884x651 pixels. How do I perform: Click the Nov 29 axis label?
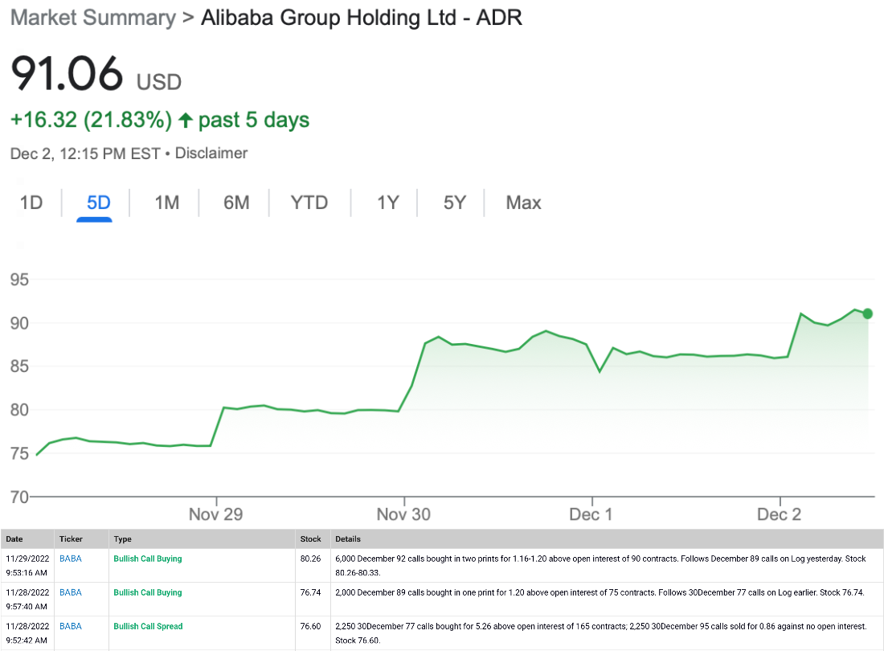pos(216,514)
